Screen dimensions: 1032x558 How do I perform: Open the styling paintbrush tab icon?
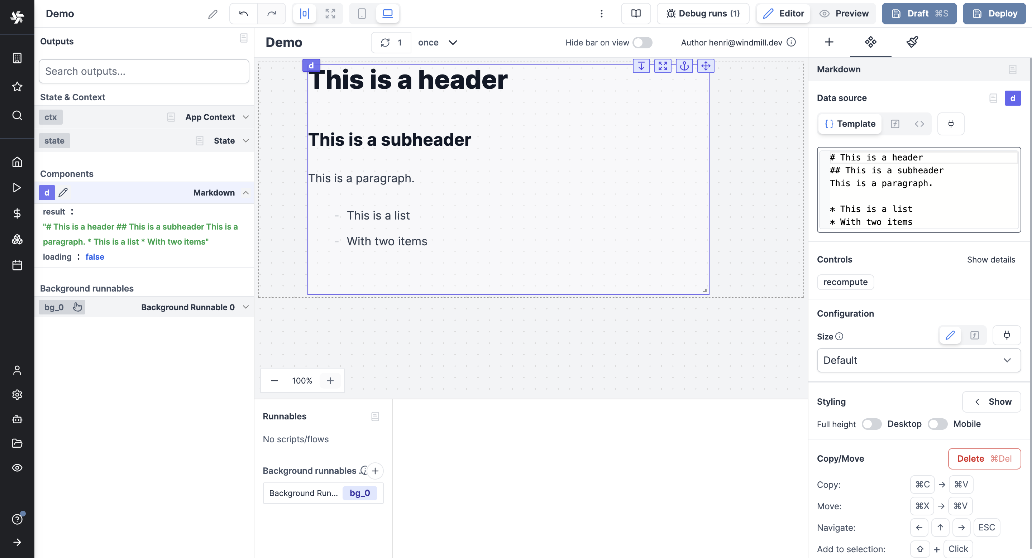pos(912,42)
